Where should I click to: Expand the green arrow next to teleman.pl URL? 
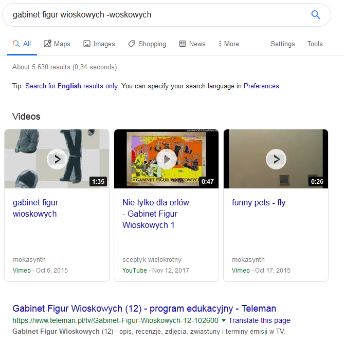(224, 320)
